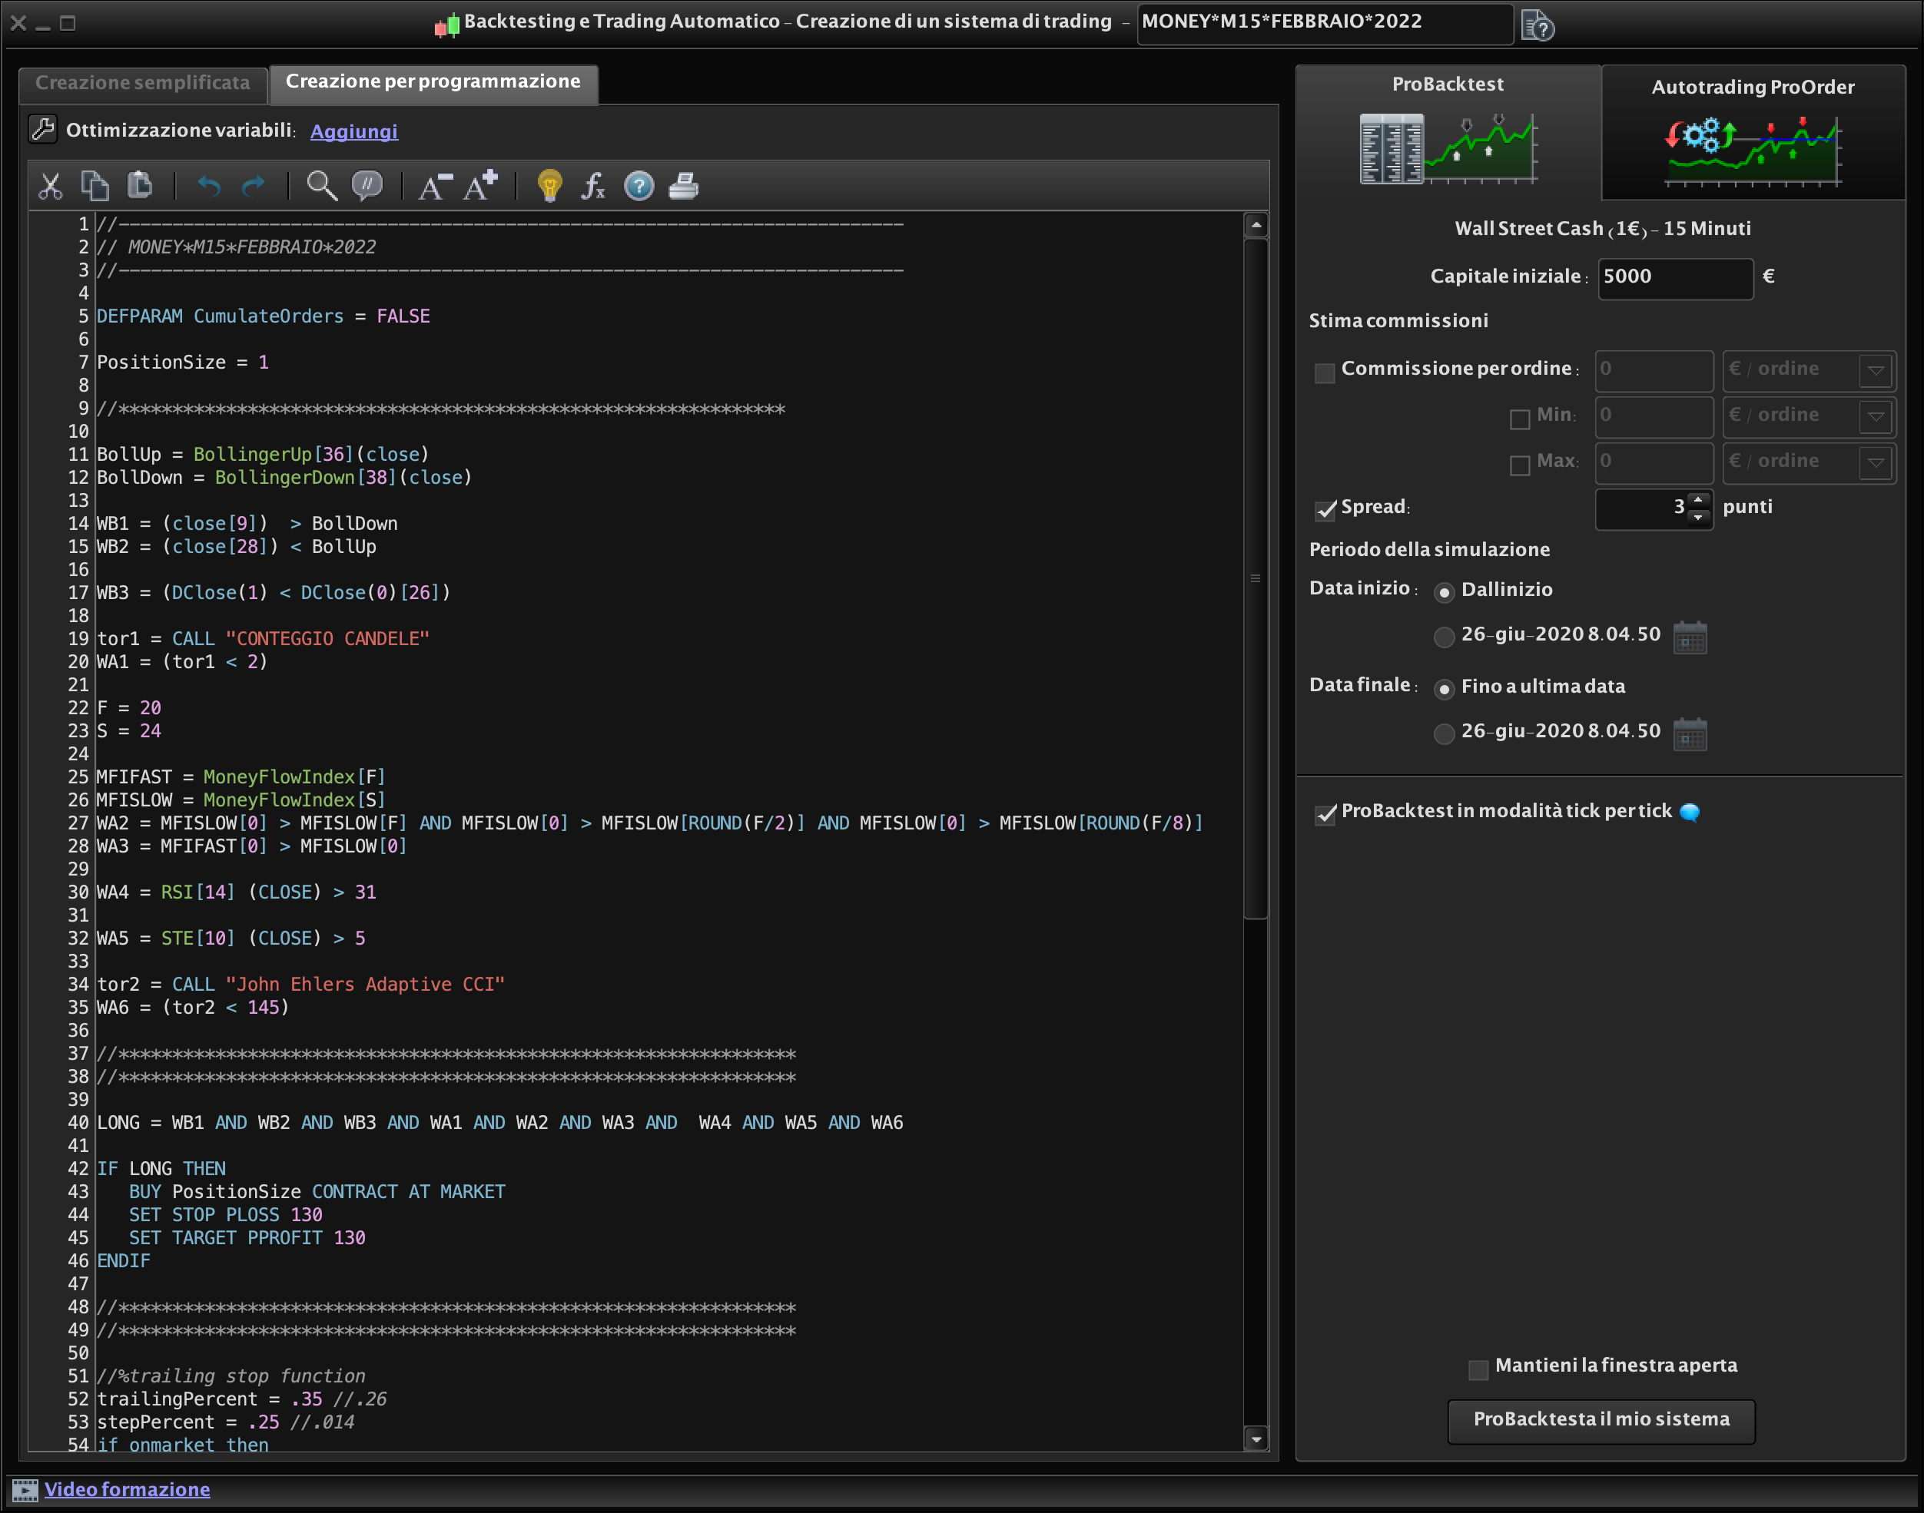Click the Undo arrow icon
The width and height of the screenshot is (1924, 1513).
[x=209, y=186]
